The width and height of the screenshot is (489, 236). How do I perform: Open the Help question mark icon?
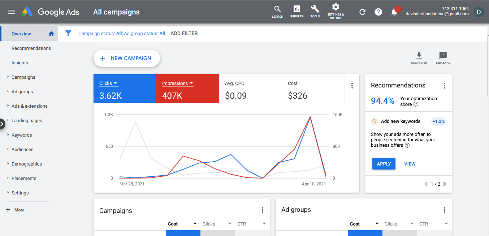coord(378,12)
